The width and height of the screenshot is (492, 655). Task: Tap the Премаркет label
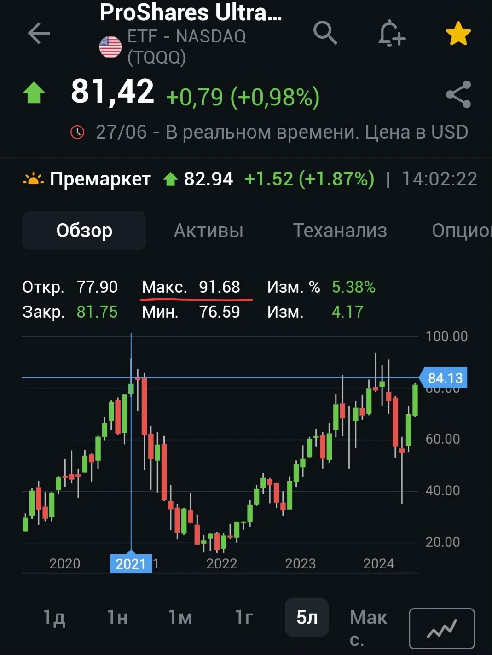coord(100,179)
